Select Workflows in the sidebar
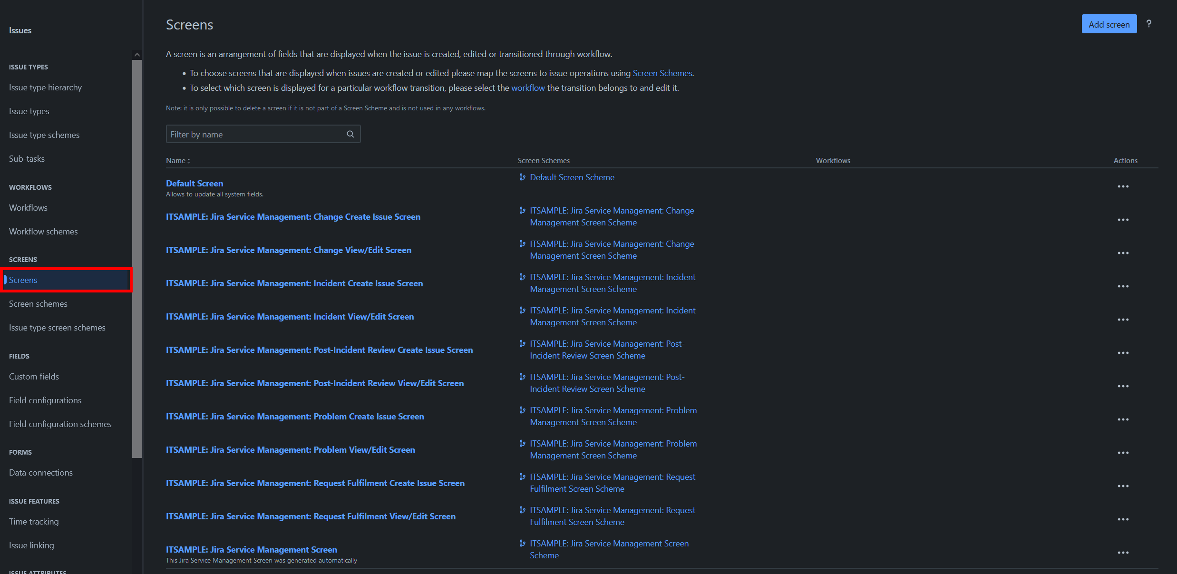The width and height of the screenshot is (1177, 574). pos(28,208)
